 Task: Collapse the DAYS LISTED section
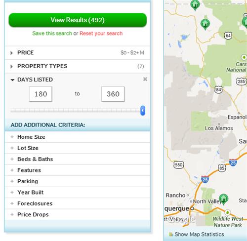tap(32, 80)
